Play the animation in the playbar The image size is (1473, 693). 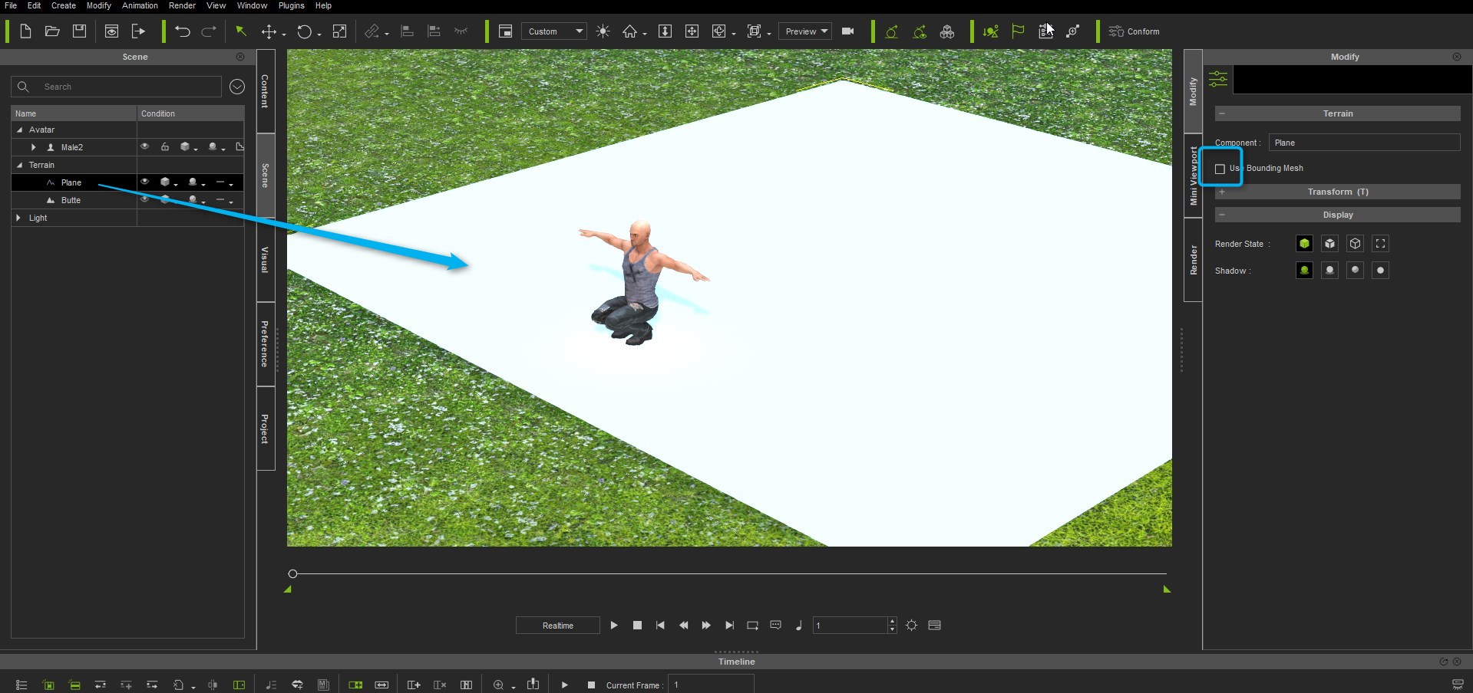click(614, 626)
